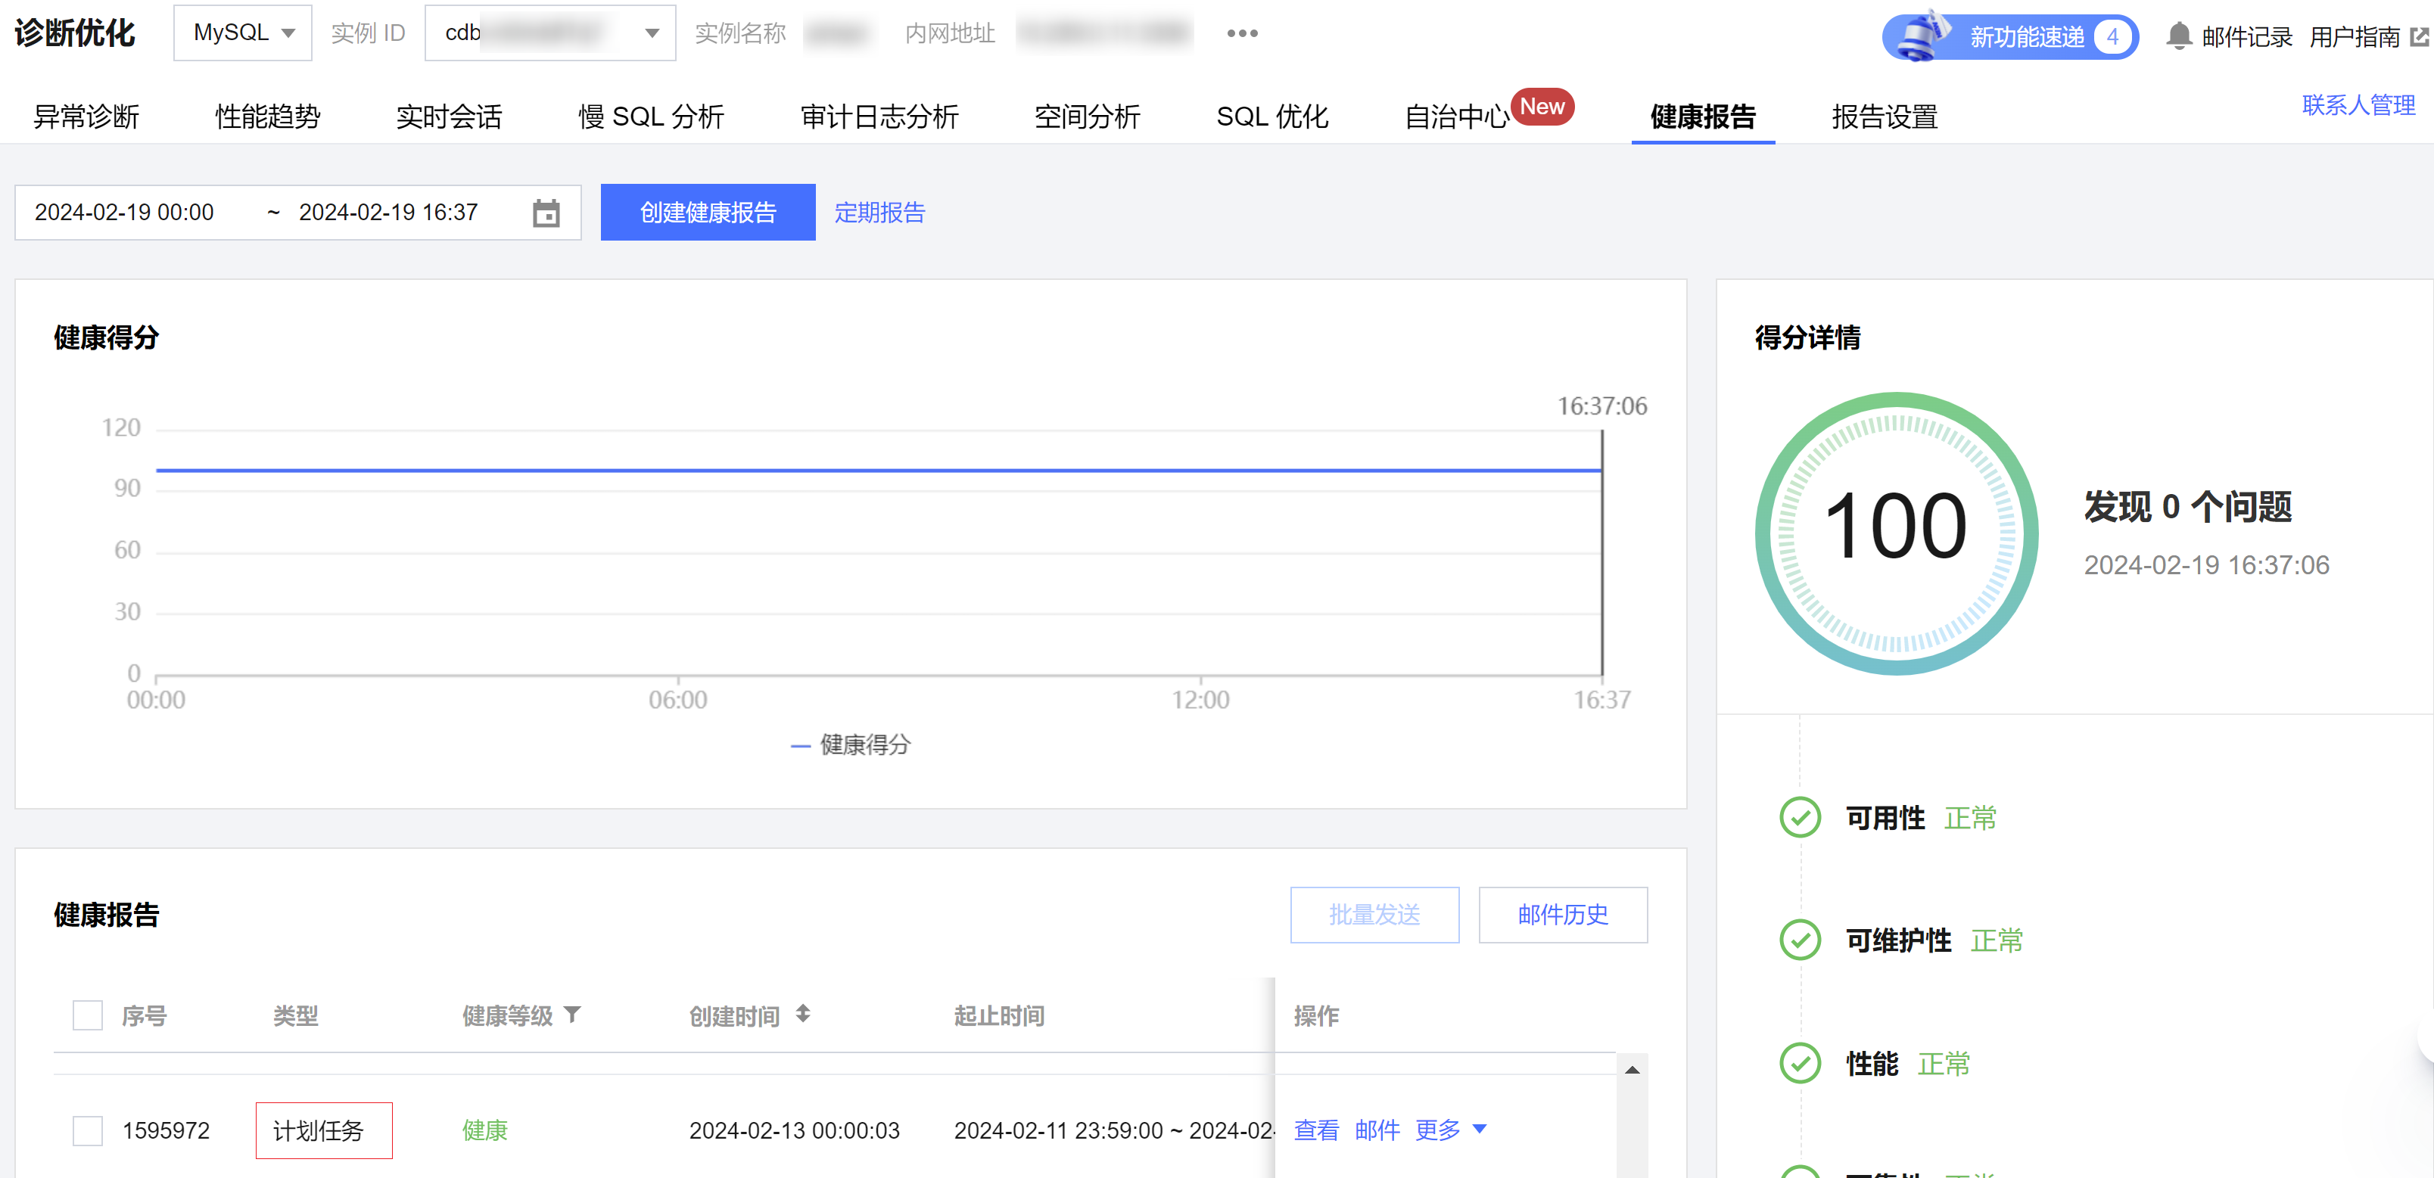The height and width of the screenshot is (1178, 2434).
Task: Click the mail records bell icon
Action: 2178,36
